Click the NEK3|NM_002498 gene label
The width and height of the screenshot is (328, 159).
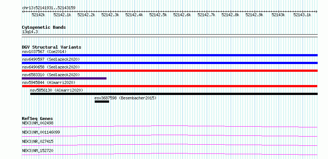click(38, 123)
